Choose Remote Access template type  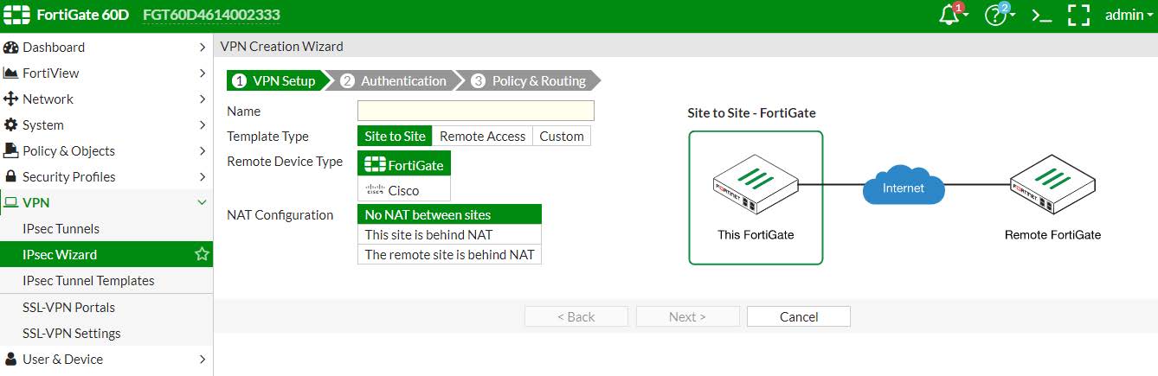click(x=482, y=136)
